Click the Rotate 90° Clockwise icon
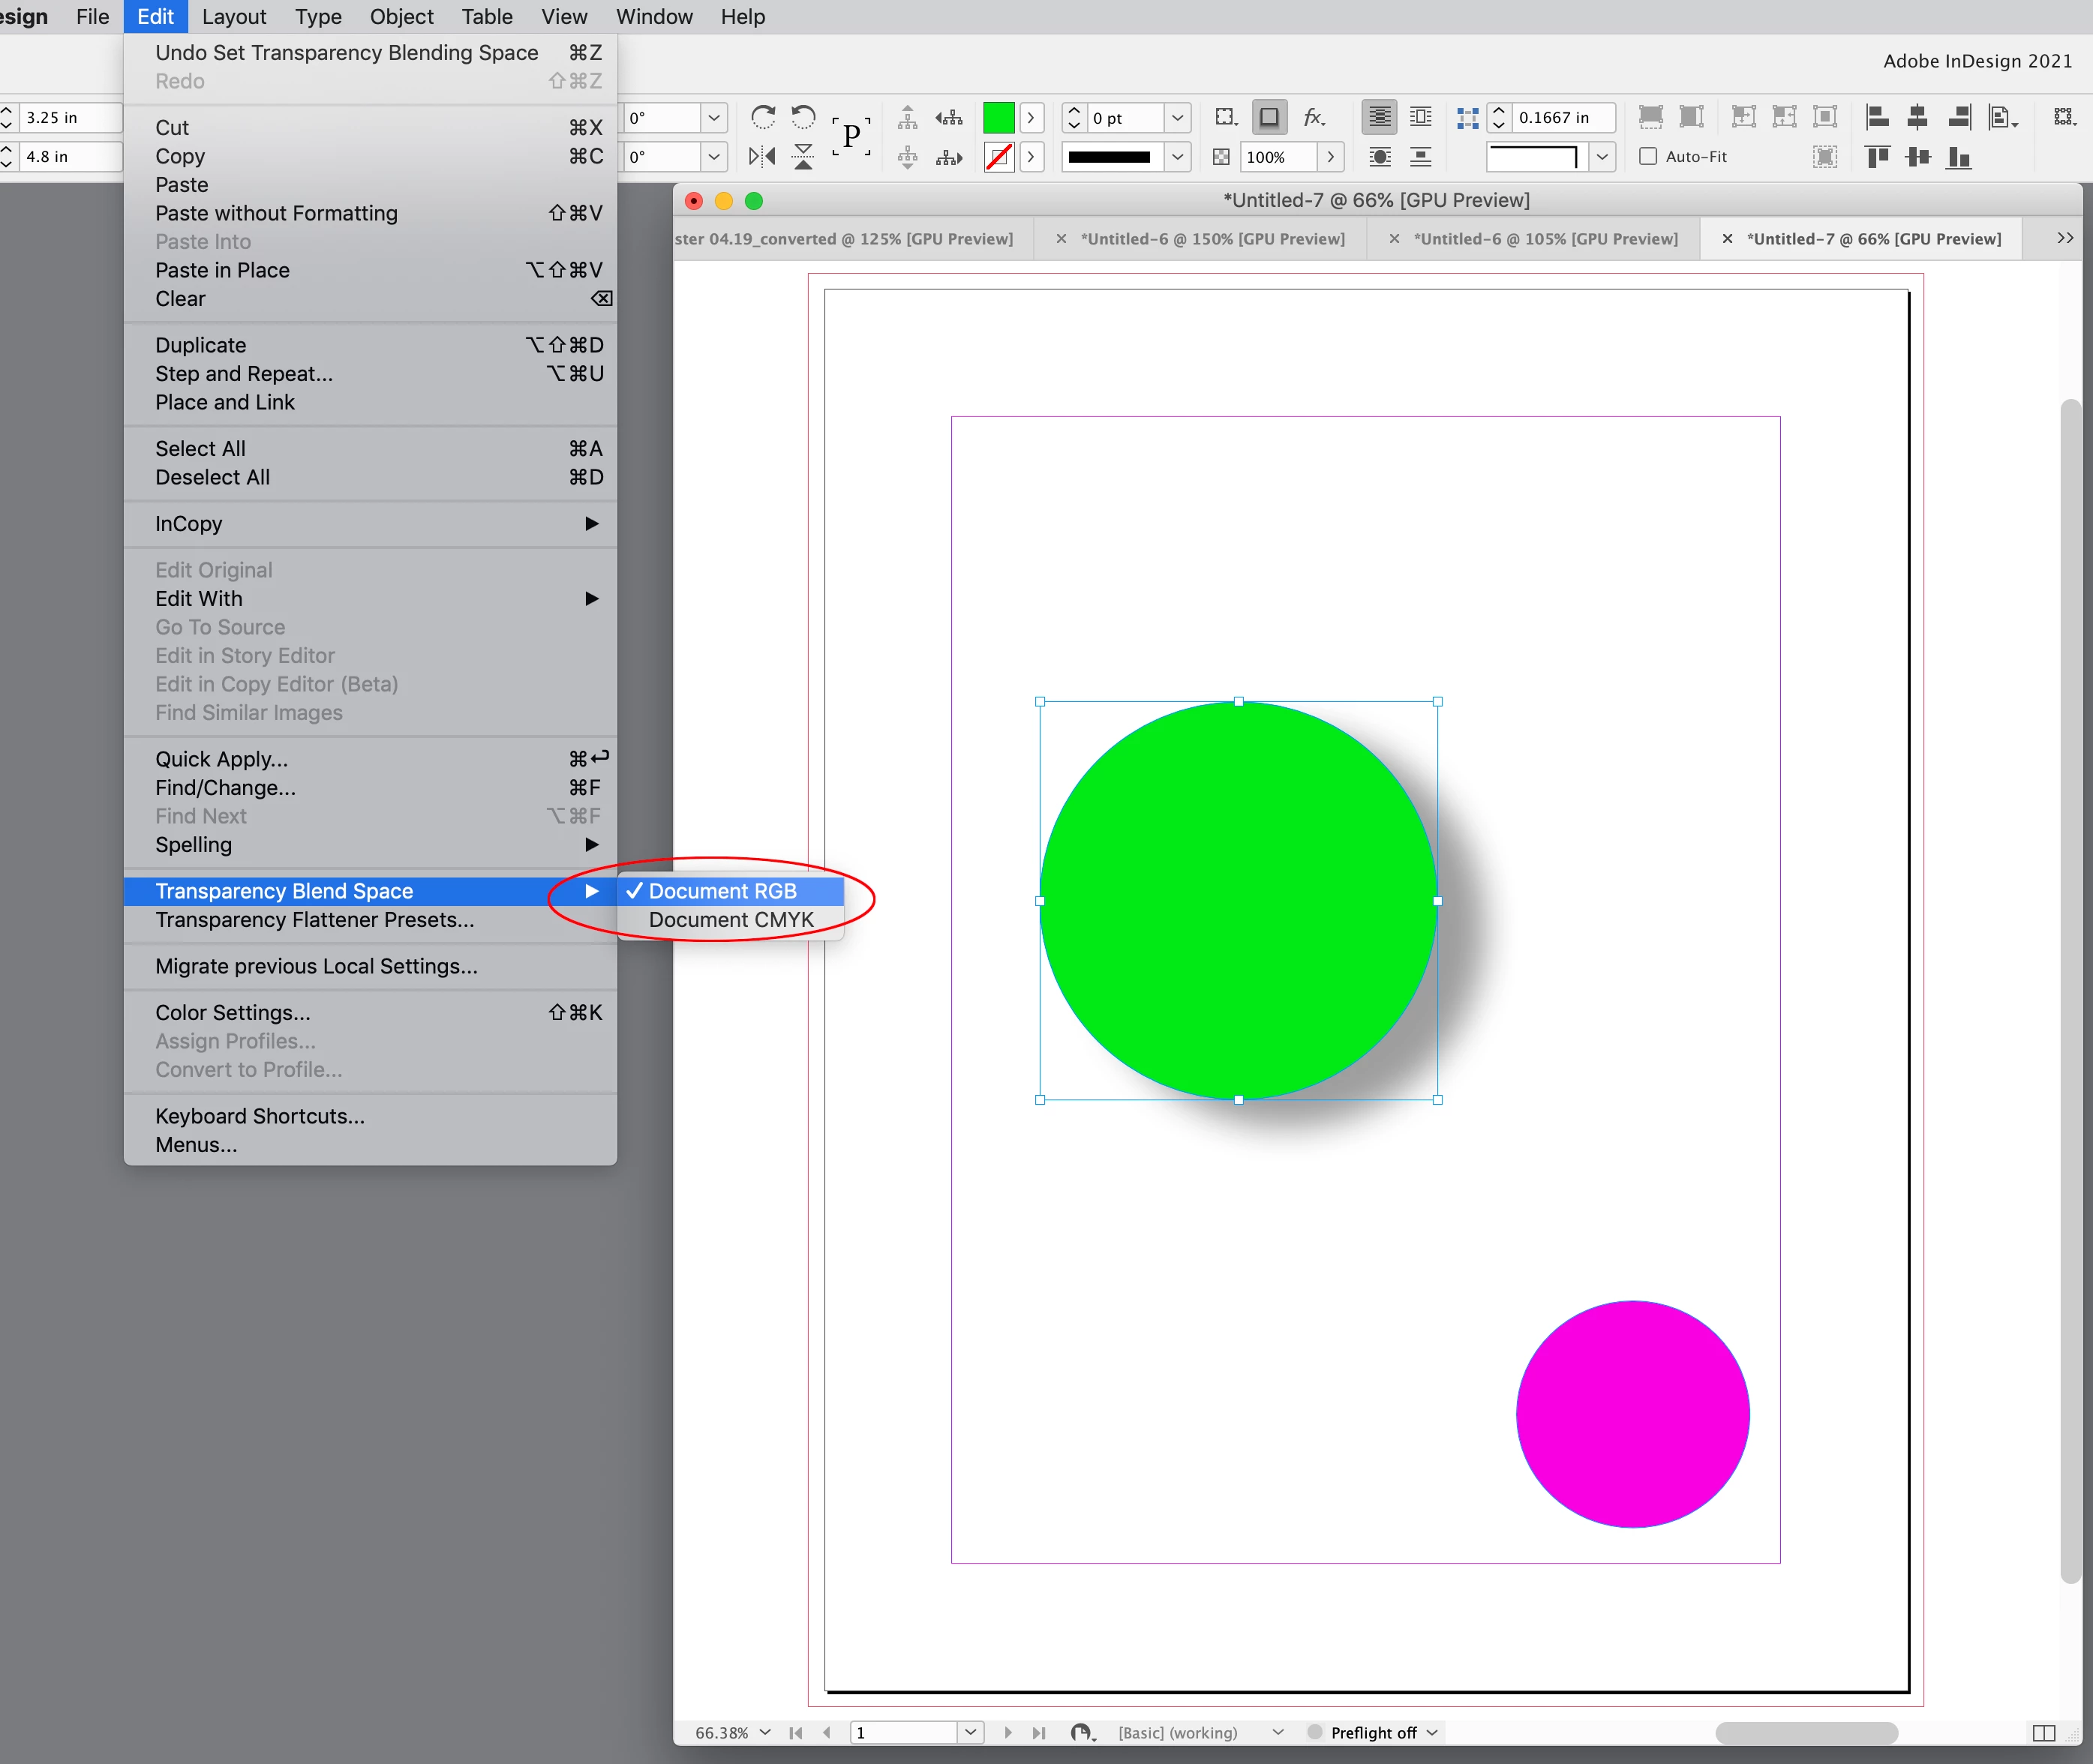2093x1764 pixels. 762,118
